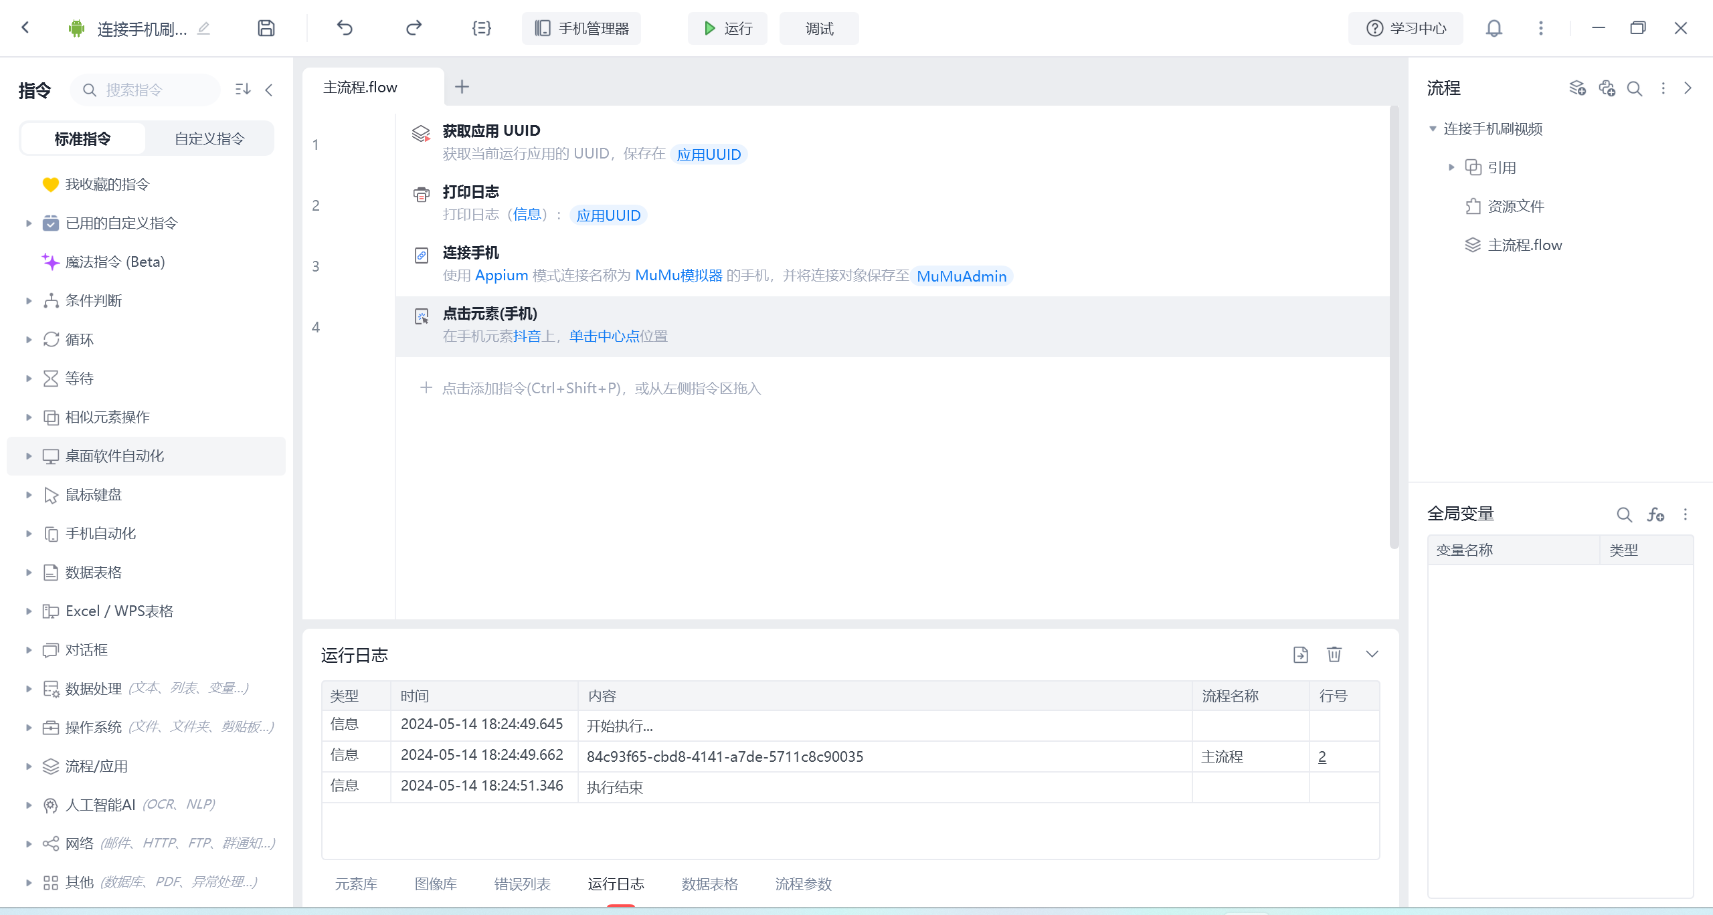The width and height of the screenshot is (1713, 915).
Task: Switch to the 自定义指令 tab
Action: coord(209,138)
